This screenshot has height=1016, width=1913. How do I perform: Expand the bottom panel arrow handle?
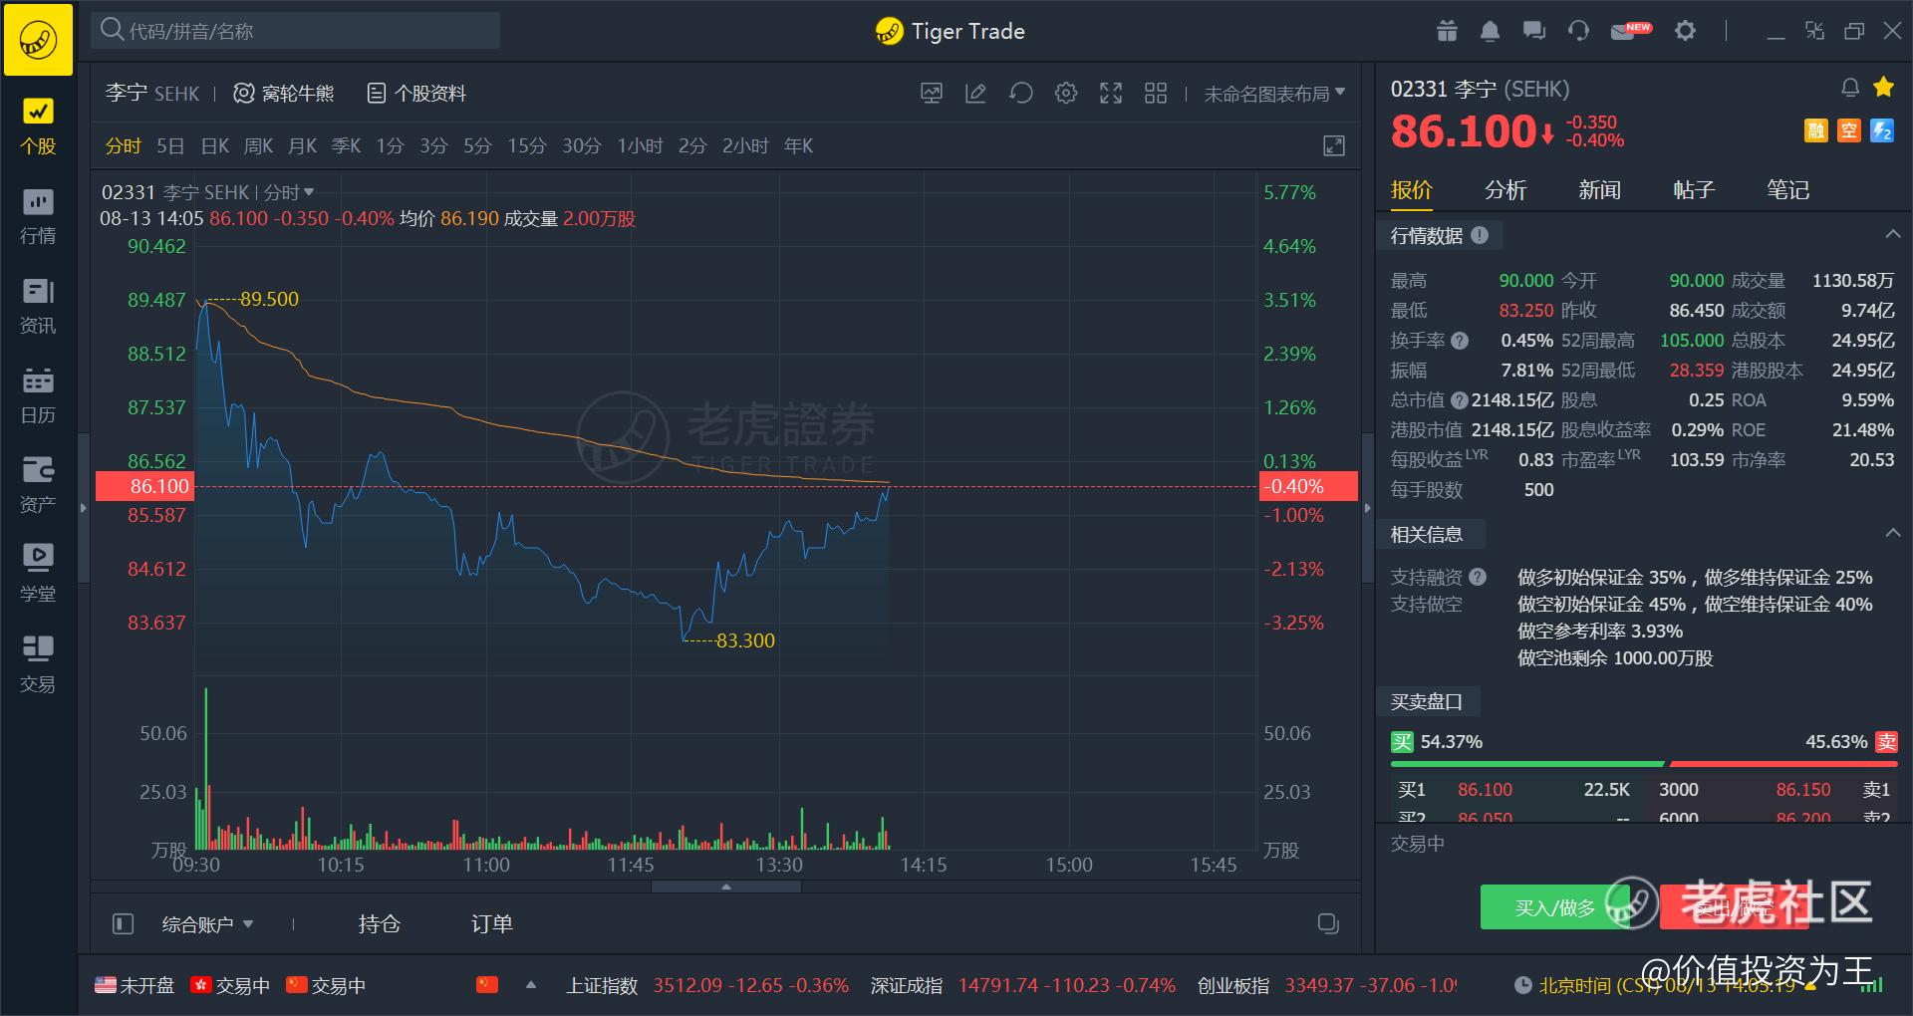tap(726, 887)
